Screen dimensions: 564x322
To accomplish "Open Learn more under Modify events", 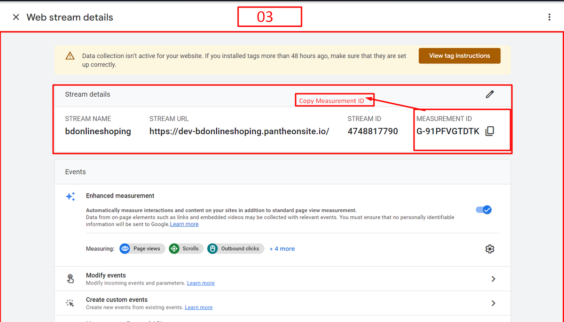I will pyautogui.click(x=201, y=283).
